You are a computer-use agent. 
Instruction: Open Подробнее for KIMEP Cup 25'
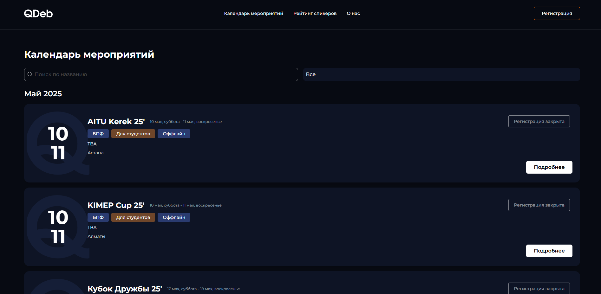click(x=549, y=251)
